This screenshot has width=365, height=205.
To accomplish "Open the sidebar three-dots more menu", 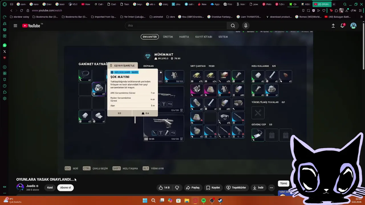I will click(x=5, y=193).
